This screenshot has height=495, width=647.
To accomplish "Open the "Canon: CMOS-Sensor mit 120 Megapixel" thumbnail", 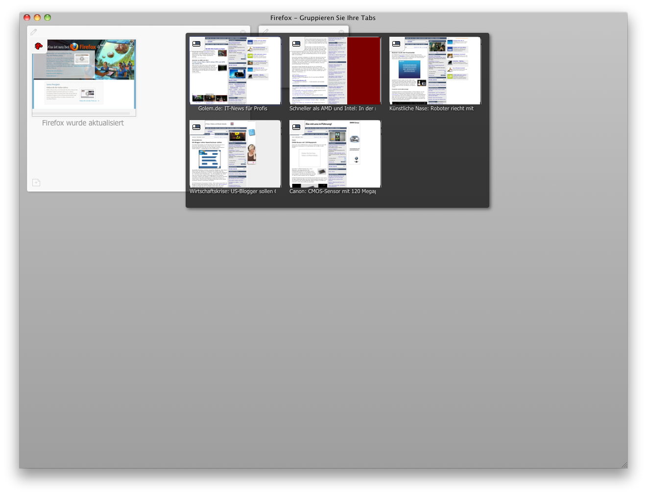I will click(335, 153).
